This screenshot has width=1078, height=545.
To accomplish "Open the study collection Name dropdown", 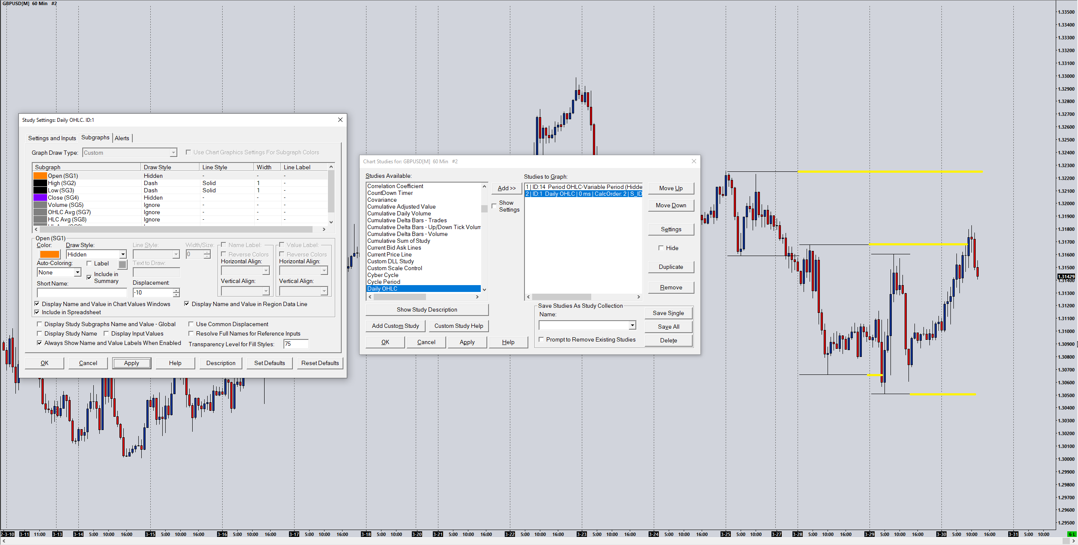I will point(632,325).
